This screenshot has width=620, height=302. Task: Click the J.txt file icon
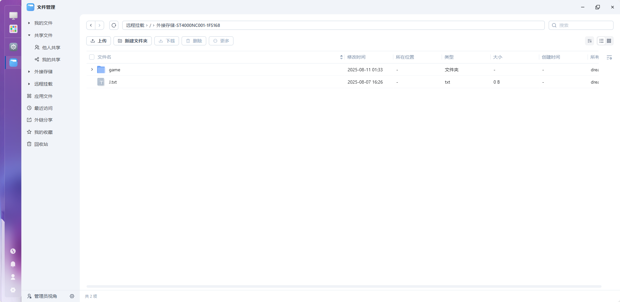click(x=101, y=82)
